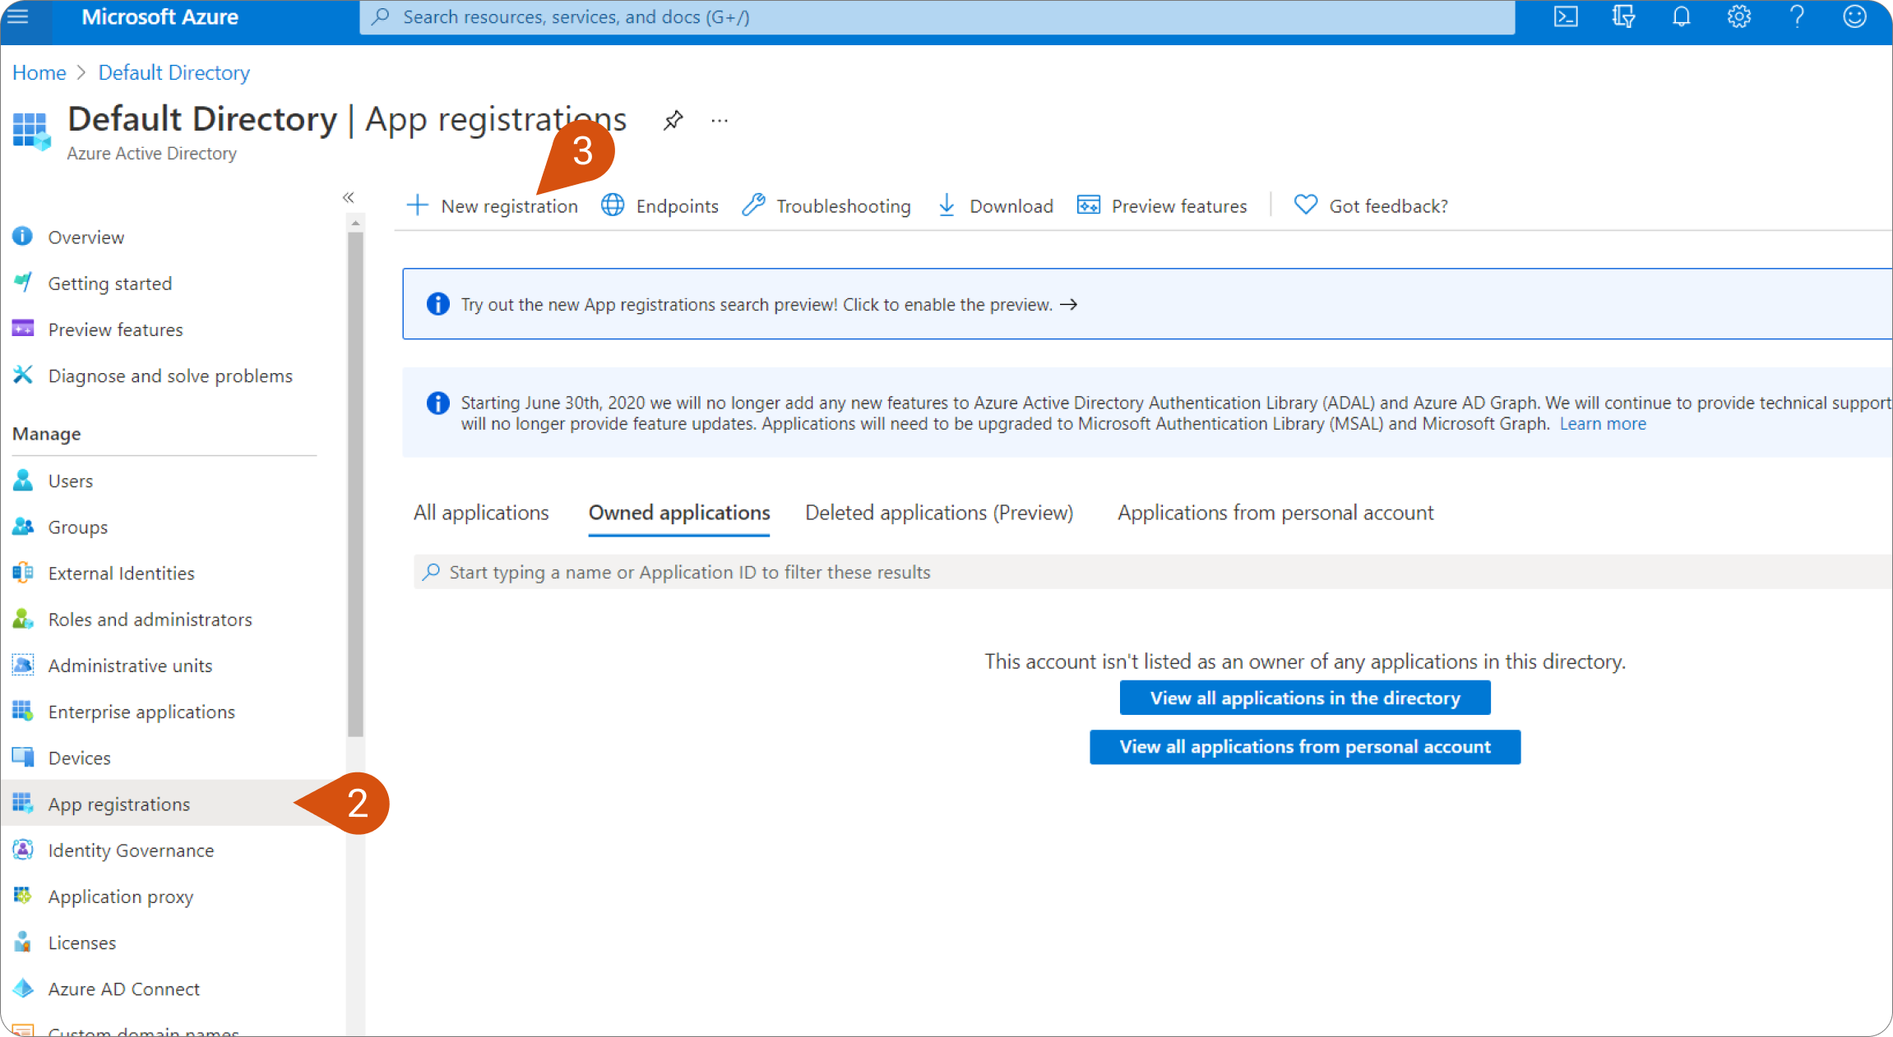
Task: Click View all applications in the directory
Action: click(x=1305, y=698)
